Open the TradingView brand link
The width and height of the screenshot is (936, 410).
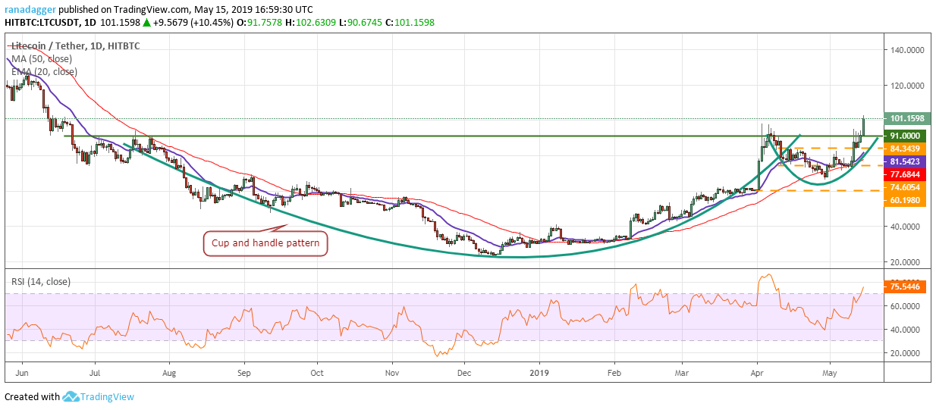(x=106, y=396)
